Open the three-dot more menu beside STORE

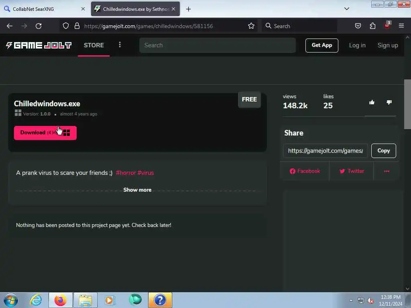point(120,45)
